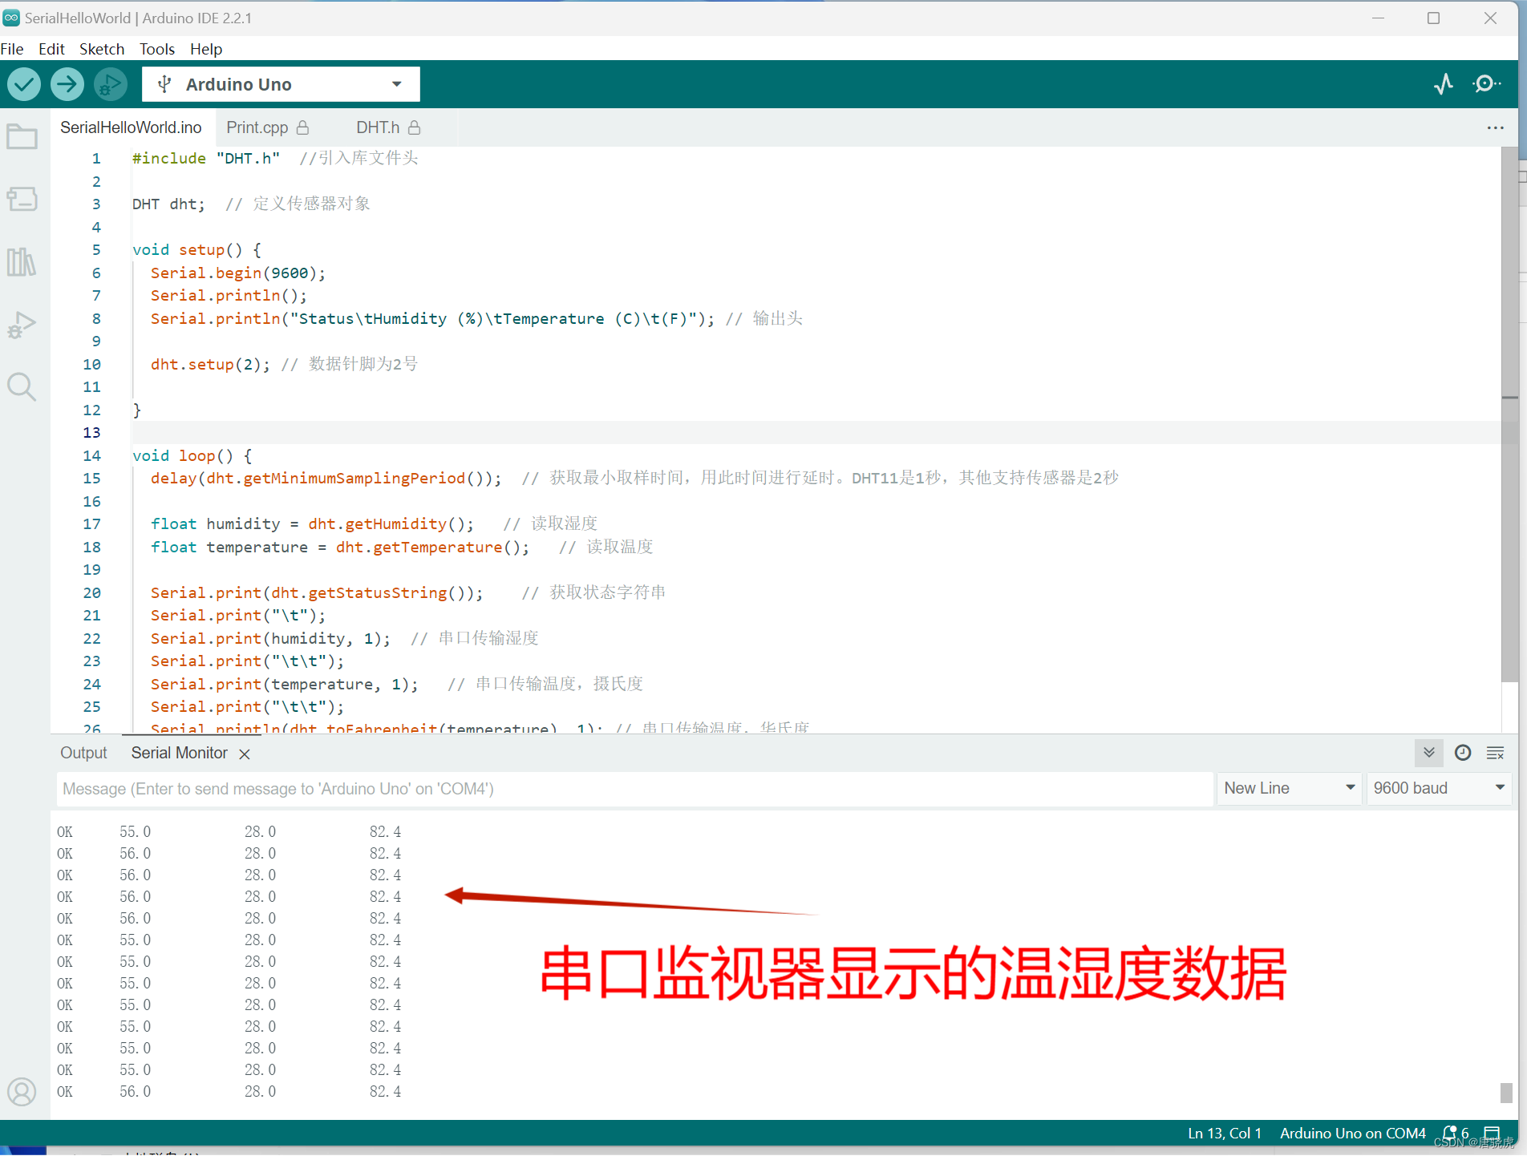Toggle bottom panel icon in status bar
The width and height of the screenshot is (1527, 1156).
pos(1492,1134)
